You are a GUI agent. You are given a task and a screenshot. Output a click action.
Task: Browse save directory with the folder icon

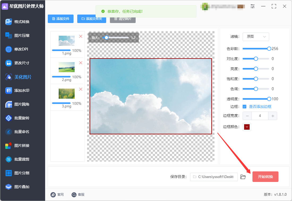point(243,177)
